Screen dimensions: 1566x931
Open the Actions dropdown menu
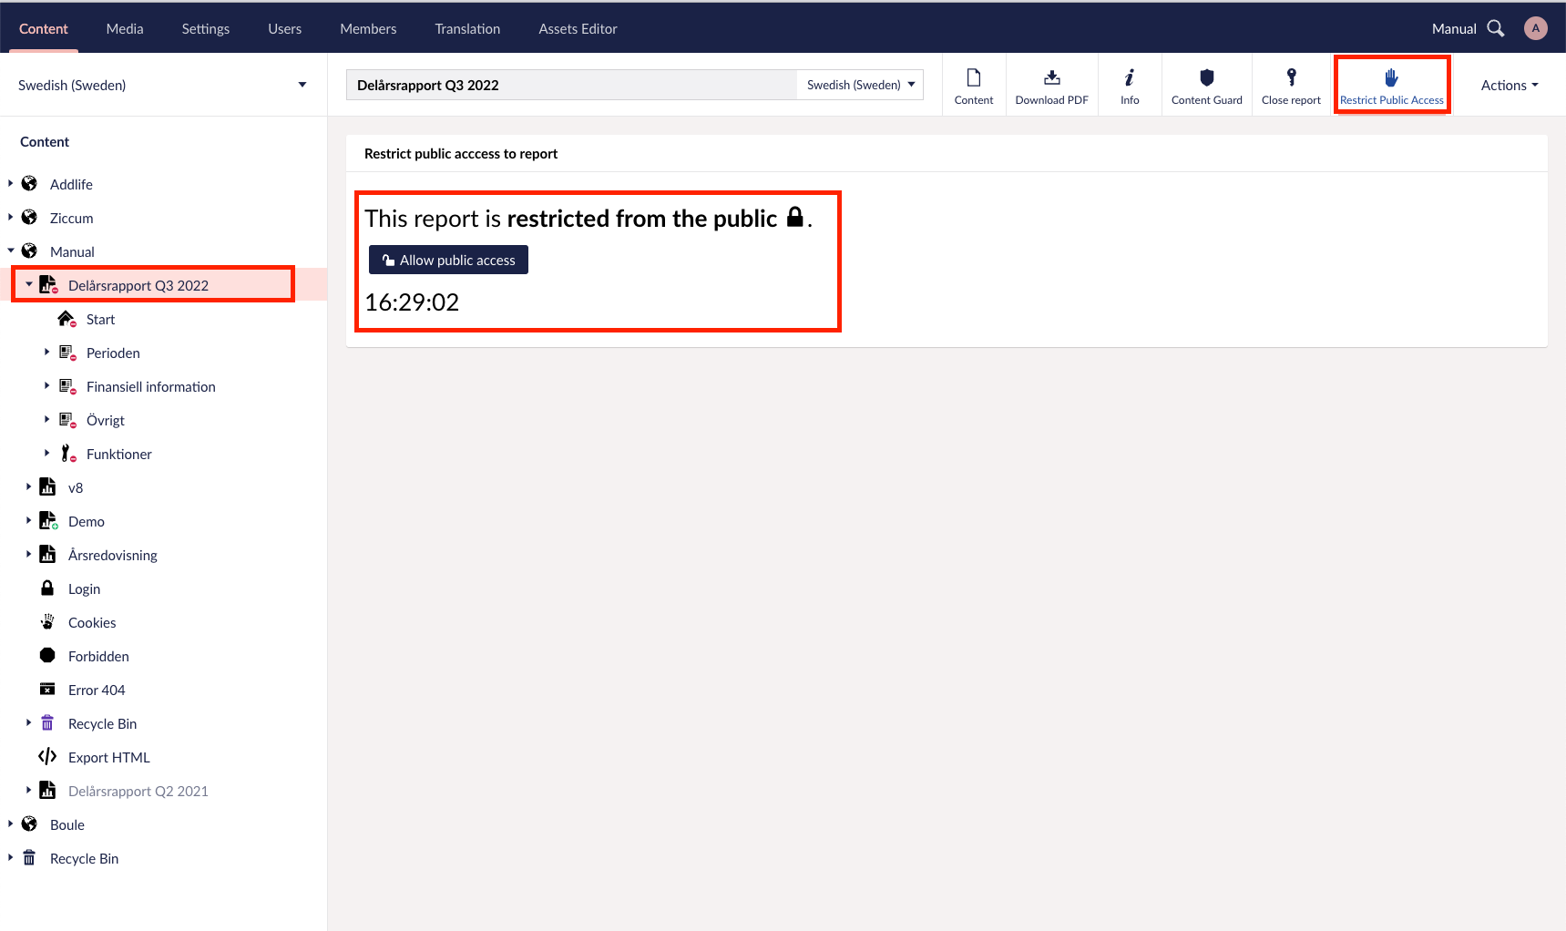pyautogui.click(x=1509, y=86)
